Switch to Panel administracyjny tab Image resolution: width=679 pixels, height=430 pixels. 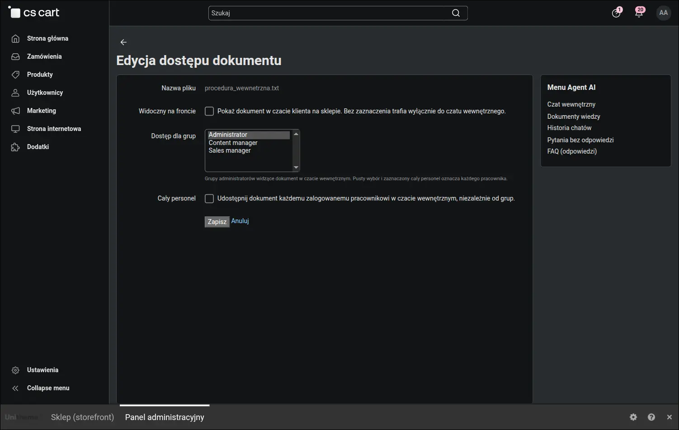[x=165, y=417]
